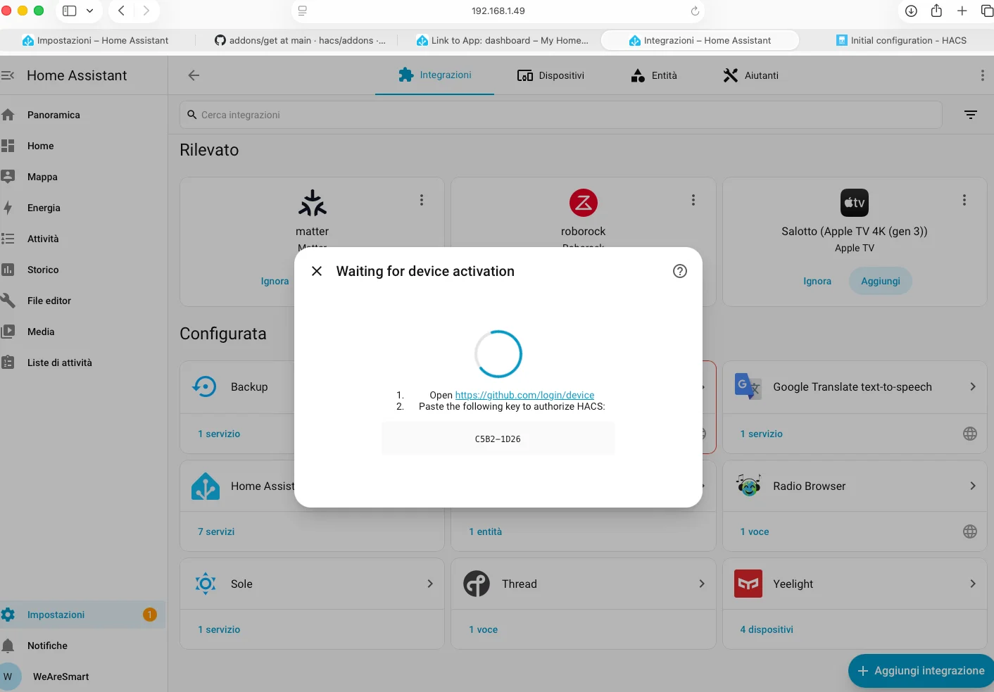Reload the page in Safari

pyautogui.click(x=695, y=11)
